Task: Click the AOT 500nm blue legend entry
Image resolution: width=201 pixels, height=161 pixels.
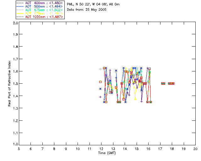Action: coord(40,6)
